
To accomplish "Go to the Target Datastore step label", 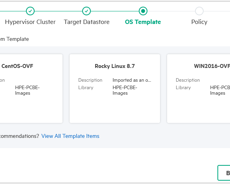I will tap(86, 22).
